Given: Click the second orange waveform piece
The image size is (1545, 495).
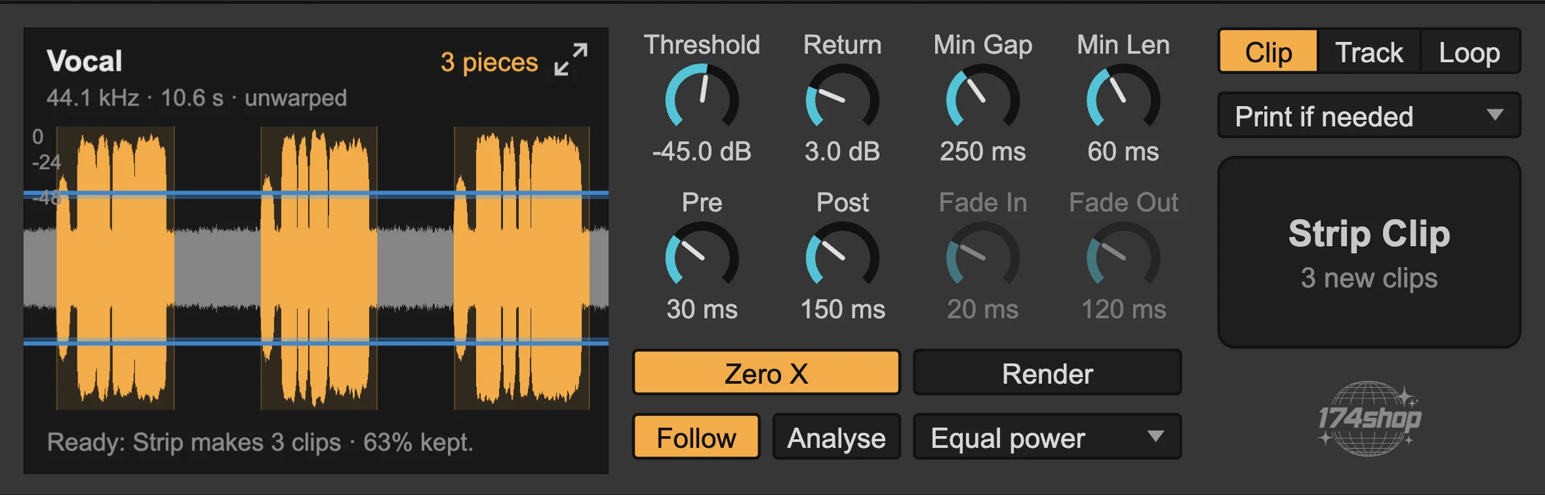Looking at the screenshot, I should pyautogui.click(x=319, y=267).
